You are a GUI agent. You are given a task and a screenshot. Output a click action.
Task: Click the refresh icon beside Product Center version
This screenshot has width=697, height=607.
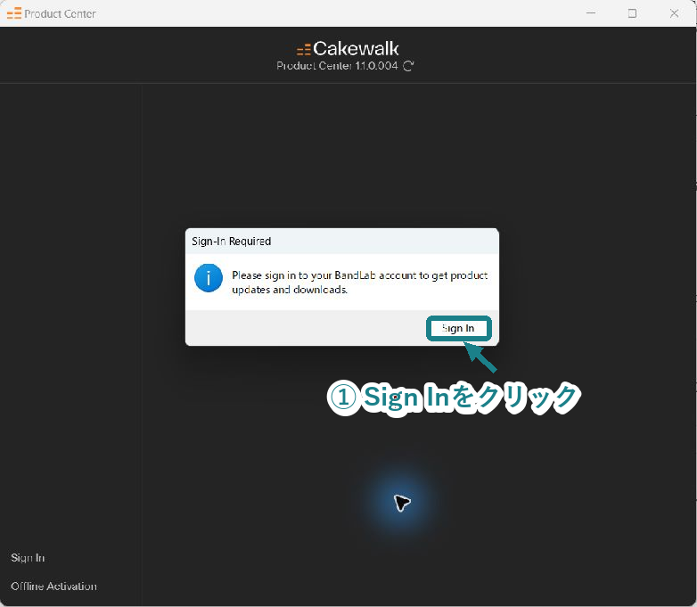point(408,66)
